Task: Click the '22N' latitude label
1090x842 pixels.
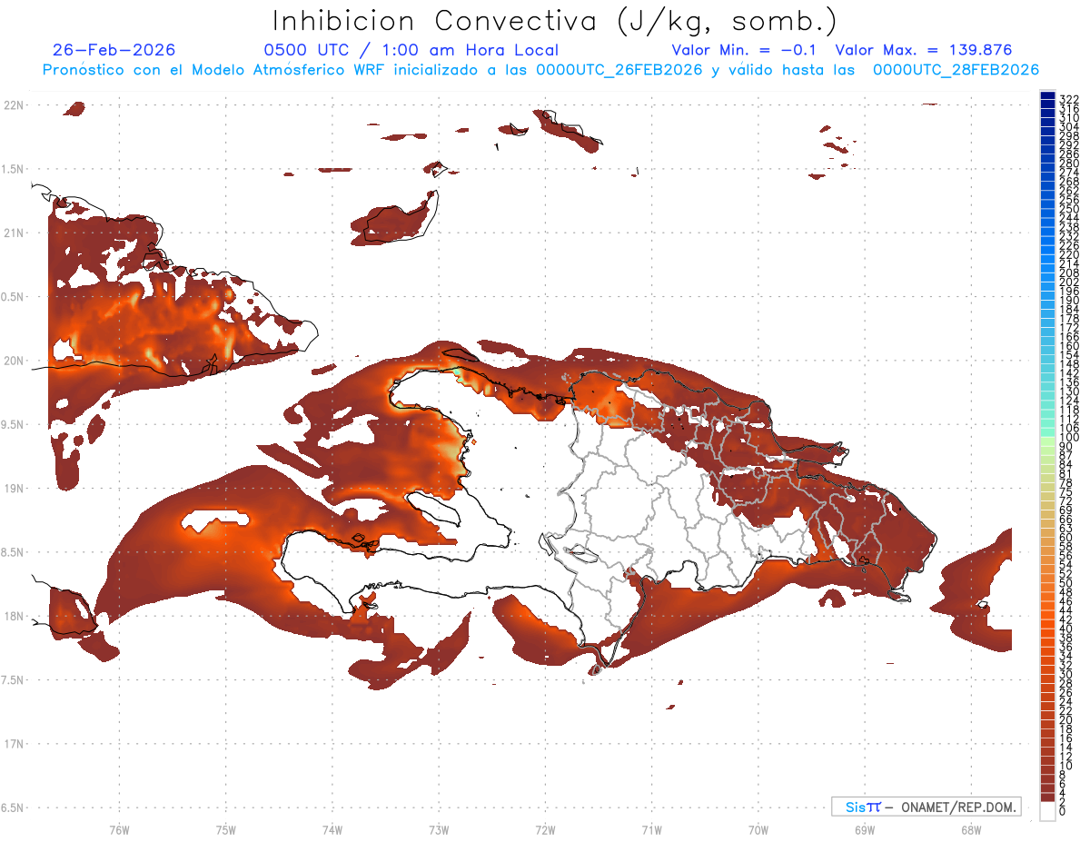Action: (x=15, y=105)
